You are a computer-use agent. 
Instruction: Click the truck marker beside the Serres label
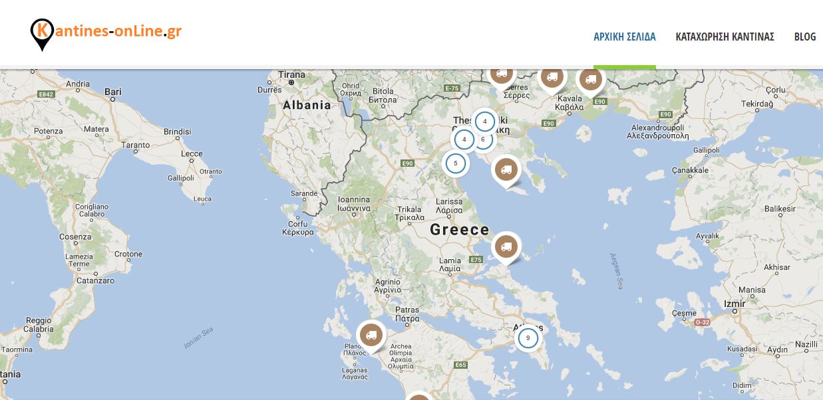[502, 74]
